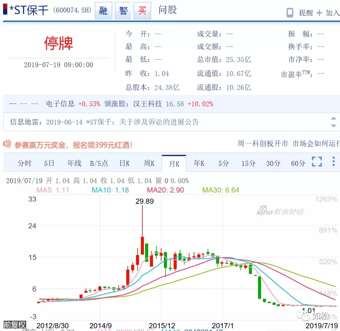Click the phone 提醒 reminder icon
This screenshot has width=340, height=331.
(290, 13)
